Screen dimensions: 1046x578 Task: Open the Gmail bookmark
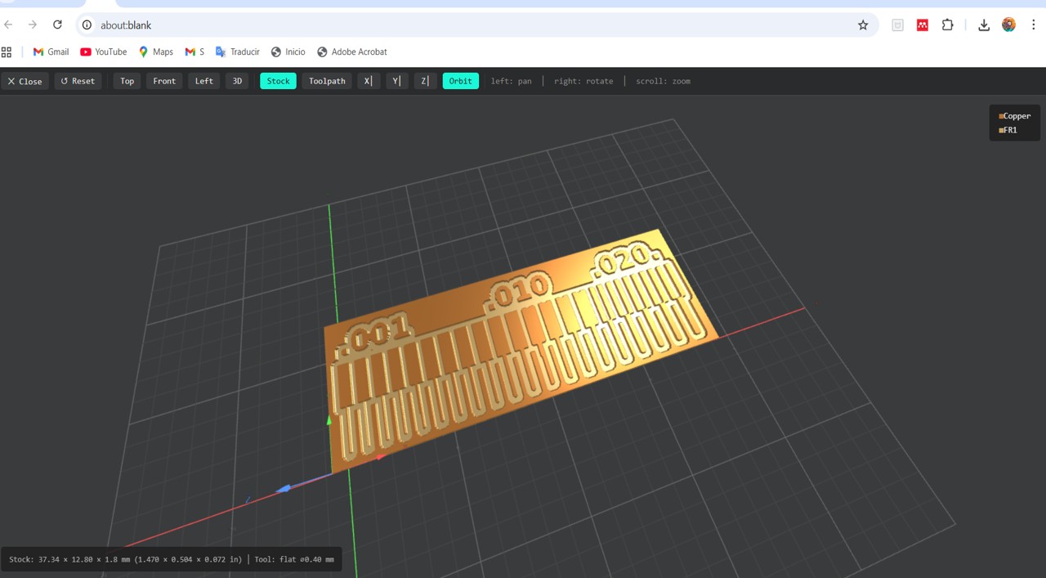click(x=51, y=52)
